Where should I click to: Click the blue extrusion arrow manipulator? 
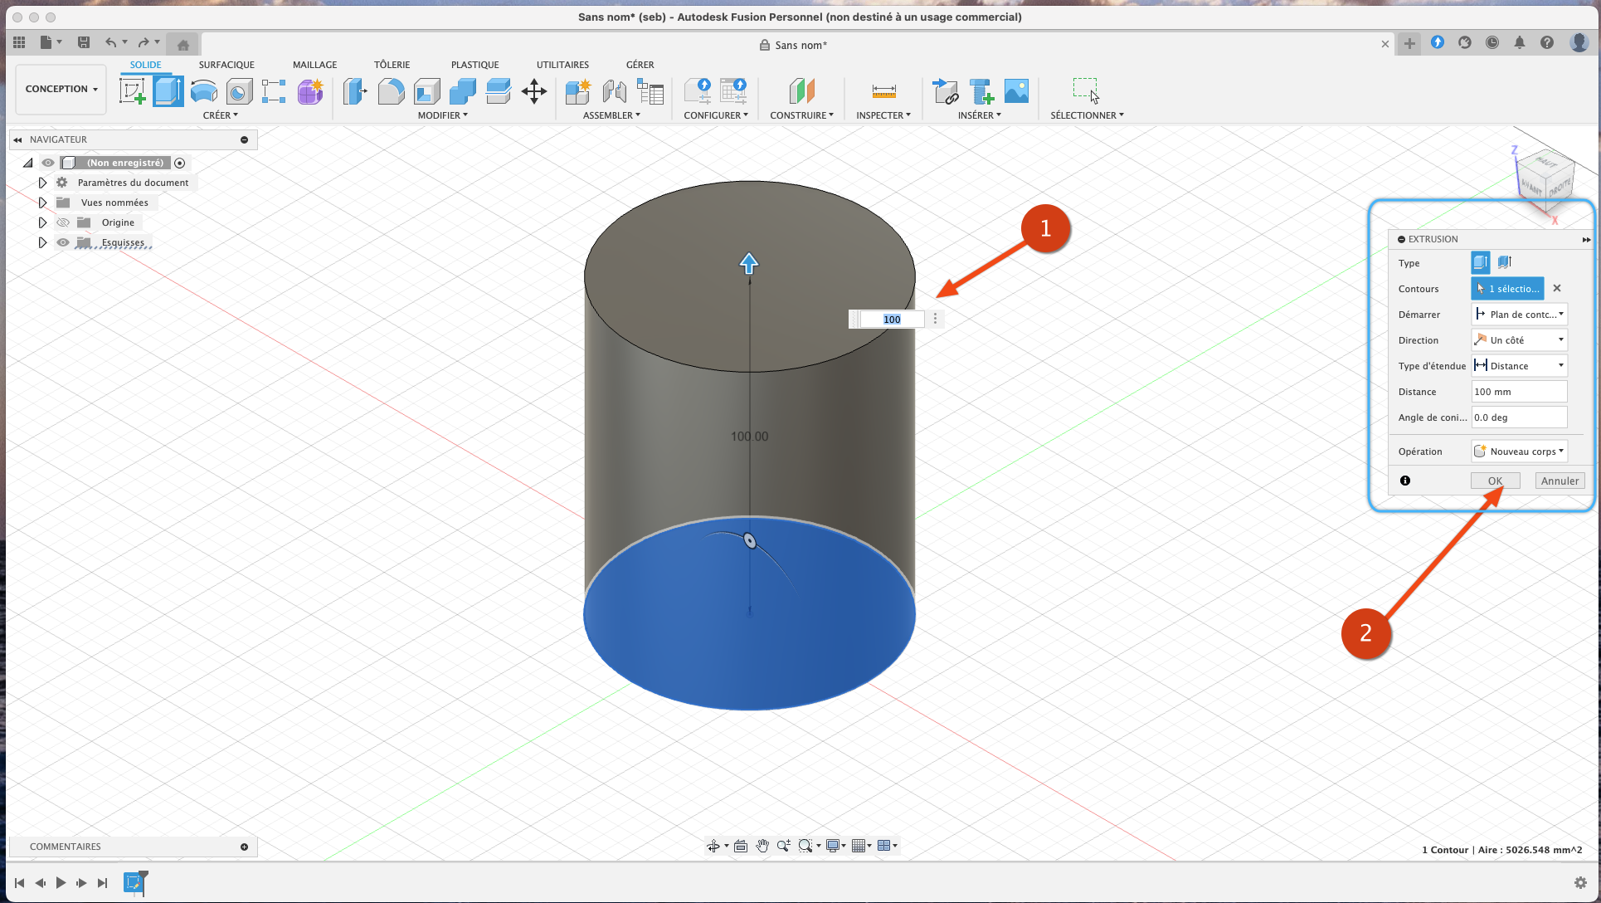(x=749, y=263)
